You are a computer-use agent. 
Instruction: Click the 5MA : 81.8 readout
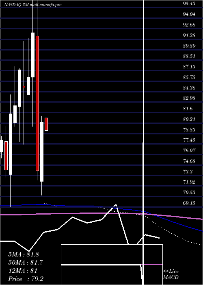(x=24, y=254)
